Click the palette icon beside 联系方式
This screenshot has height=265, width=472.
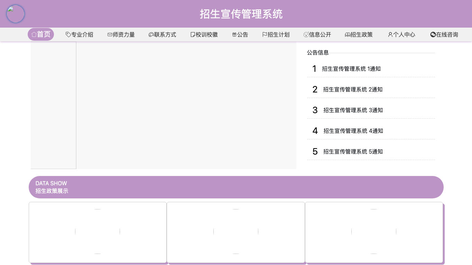151,35
